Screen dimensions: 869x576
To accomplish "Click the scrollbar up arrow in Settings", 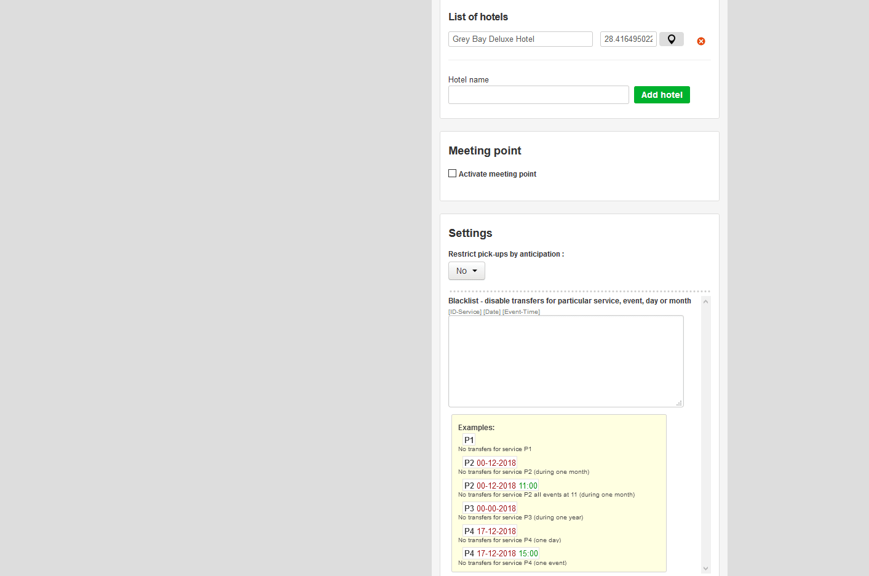I will point(705,302).
